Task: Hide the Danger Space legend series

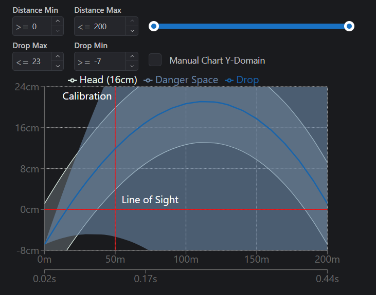Action: point(181,80)
